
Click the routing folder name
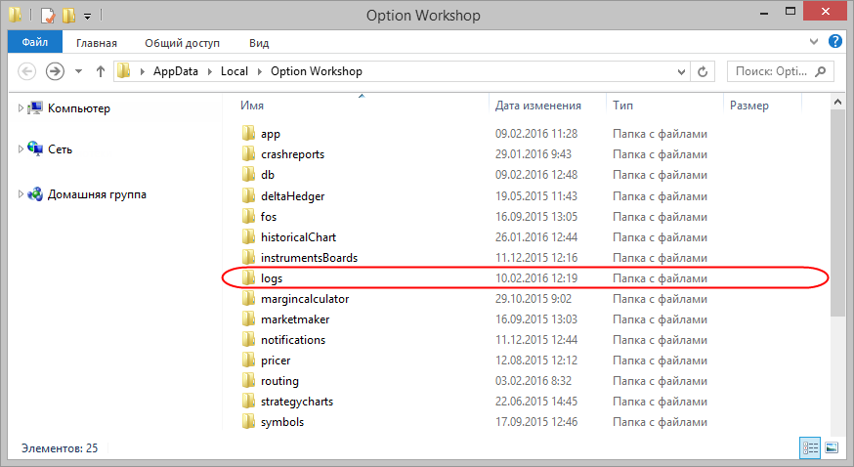pyautogui.click(x=279, y=381)
